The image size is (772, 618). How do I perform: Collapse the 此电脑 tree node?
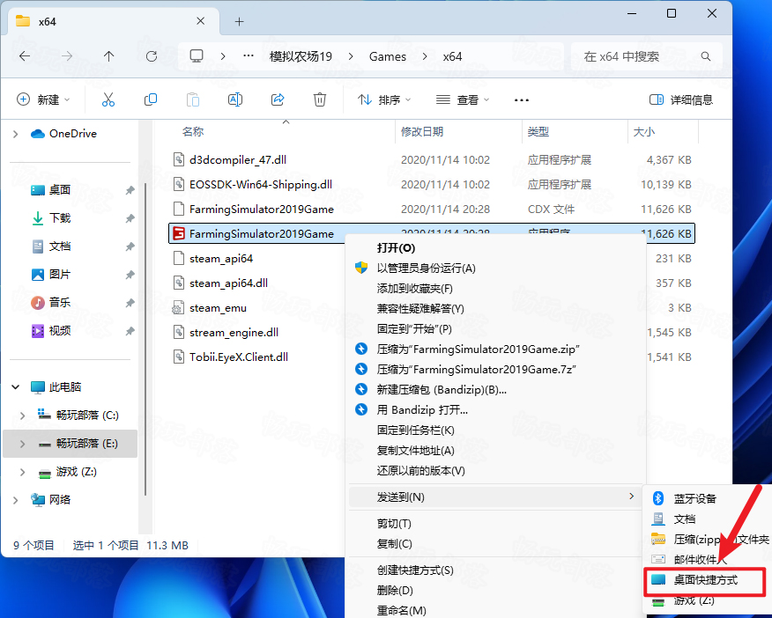pos(15,387)
